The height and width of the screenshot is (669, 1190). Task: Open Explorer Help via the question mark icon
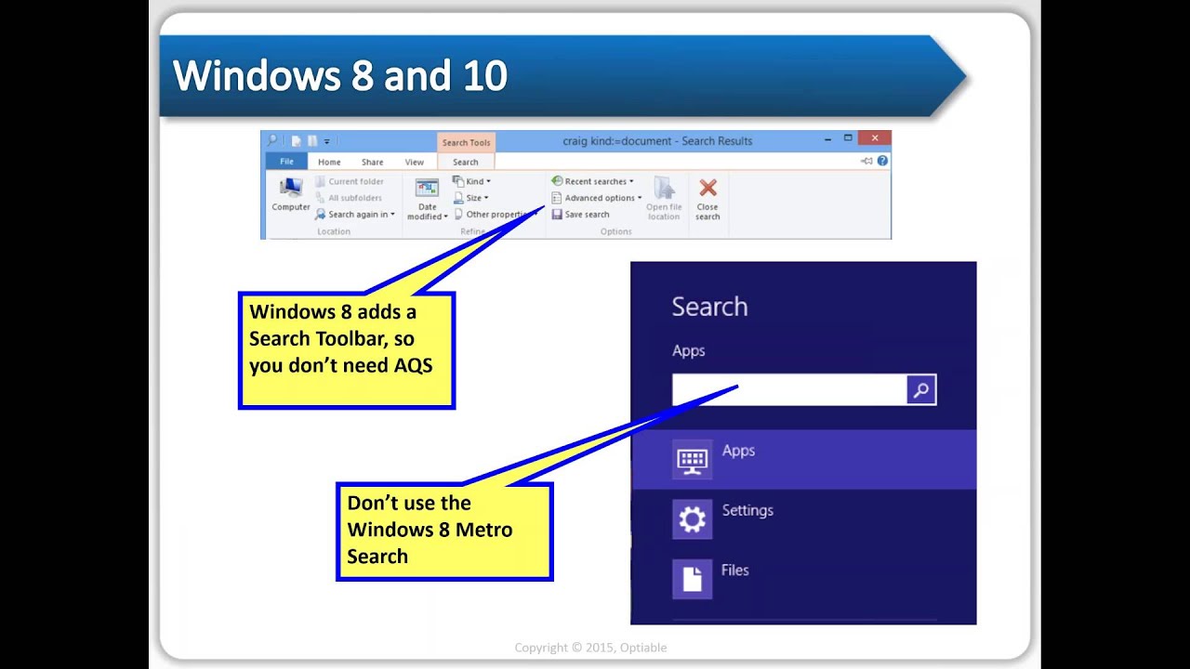pyautogui.click(x=882, y=161)
